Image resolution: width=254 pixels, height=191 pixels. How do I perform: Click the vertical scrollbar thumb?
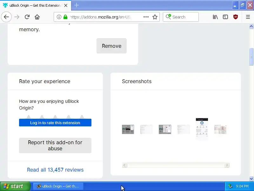click(x=251, y=57)
